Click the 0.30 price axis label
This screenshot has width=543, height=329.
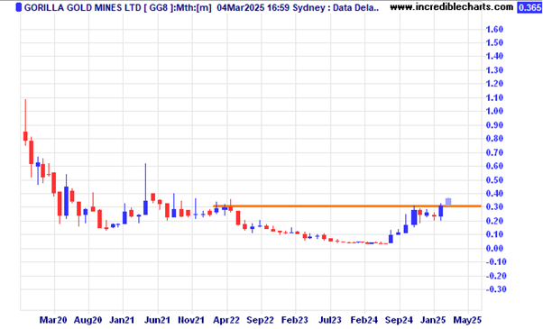point(494,207)
